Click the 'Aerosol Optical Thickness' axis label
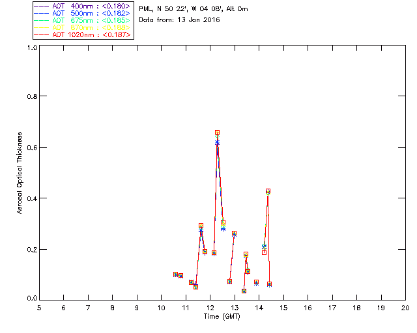This screenshot has height=333, width=417. (x=20, y=173)
